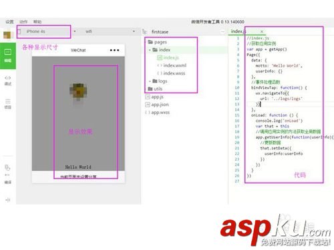Click line number 1 in editor gutter
The height and width of the screenshot is (250, 334).
pos(238,38)
